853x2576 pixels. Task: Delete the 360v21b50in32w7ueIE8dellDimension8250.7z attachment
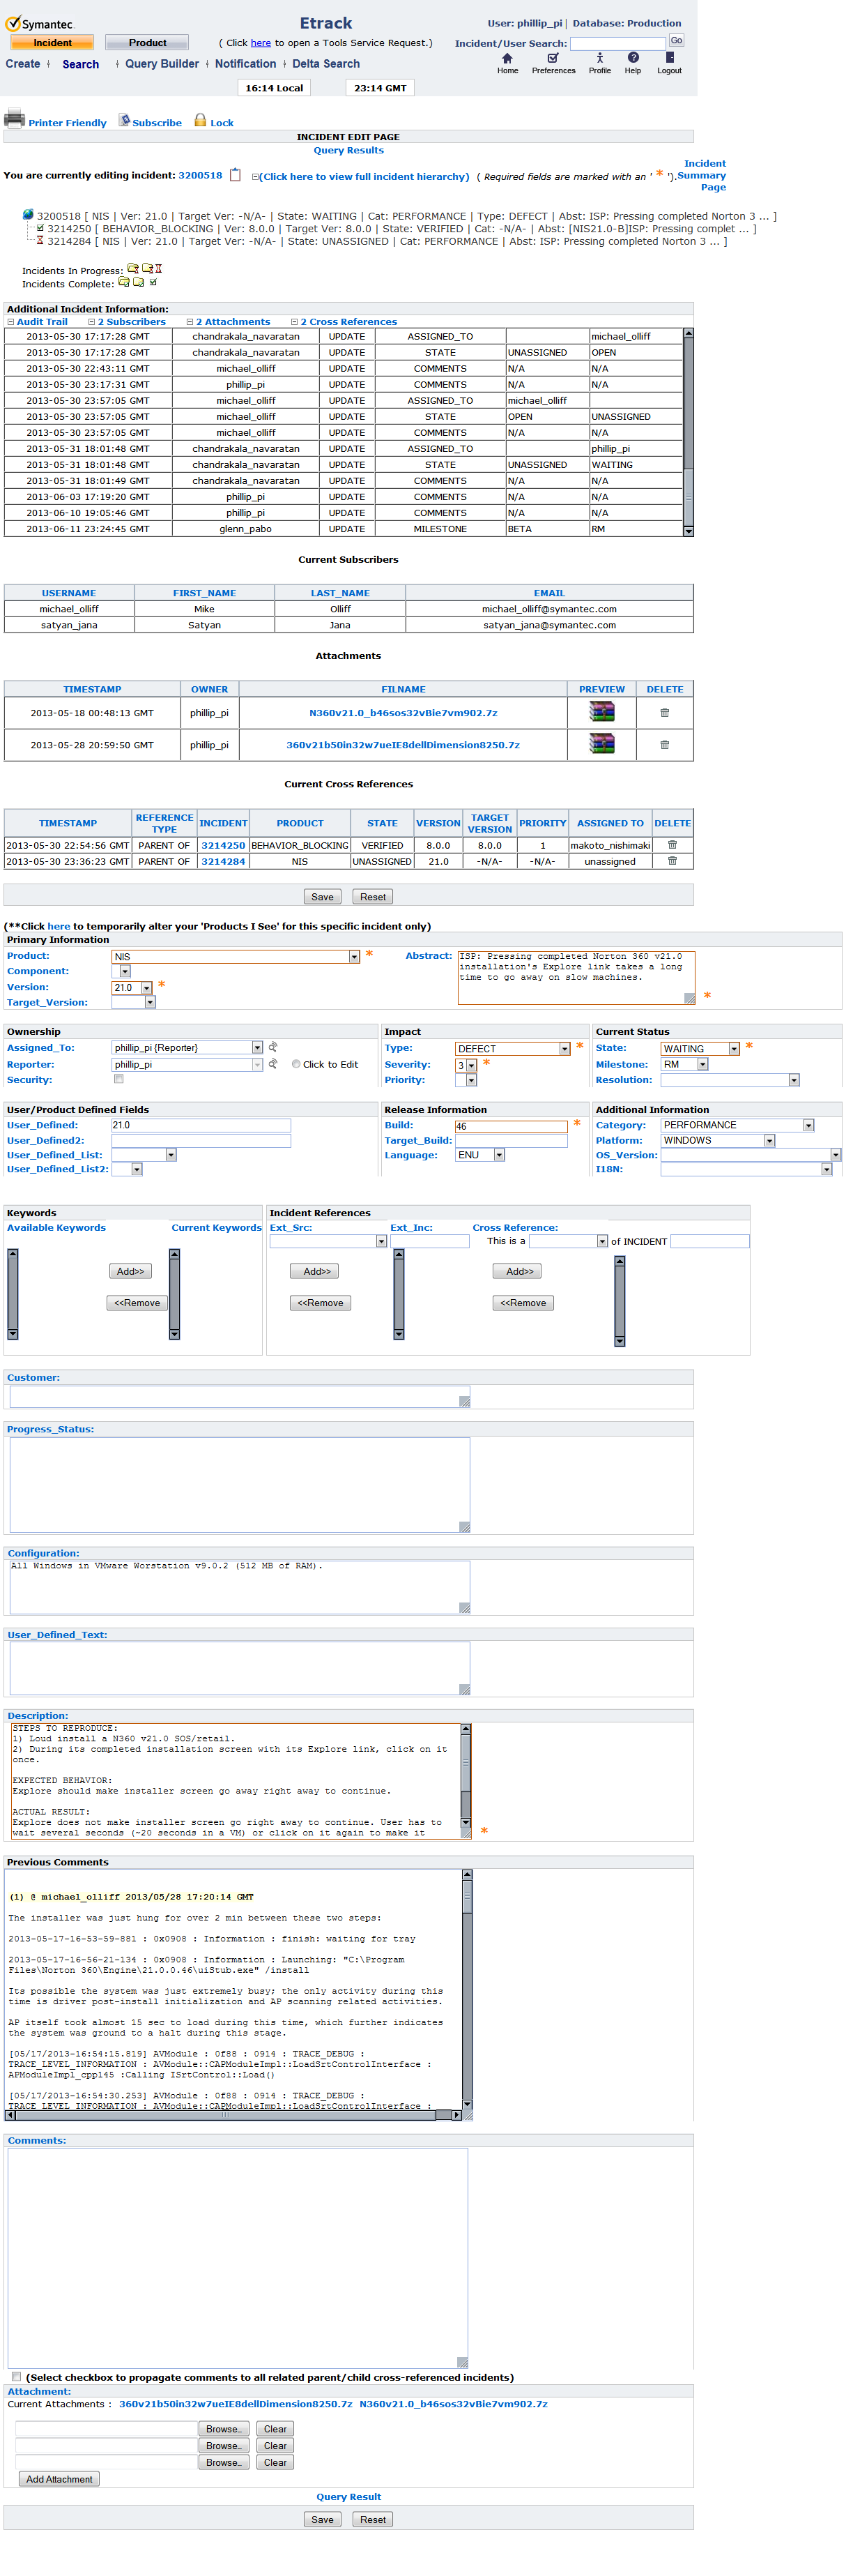[664, 745]
